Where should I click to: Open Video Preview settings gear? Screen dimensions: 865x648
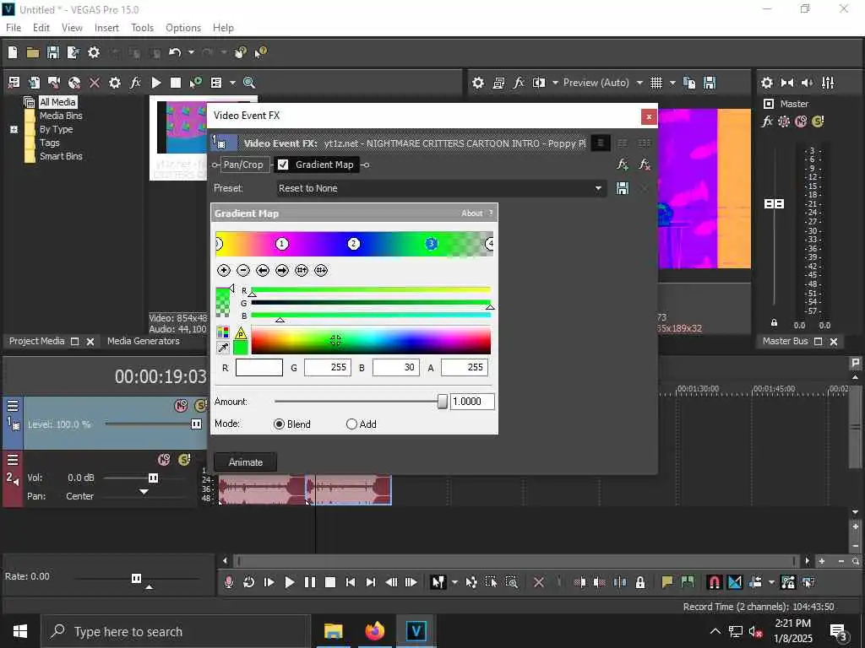478,83
